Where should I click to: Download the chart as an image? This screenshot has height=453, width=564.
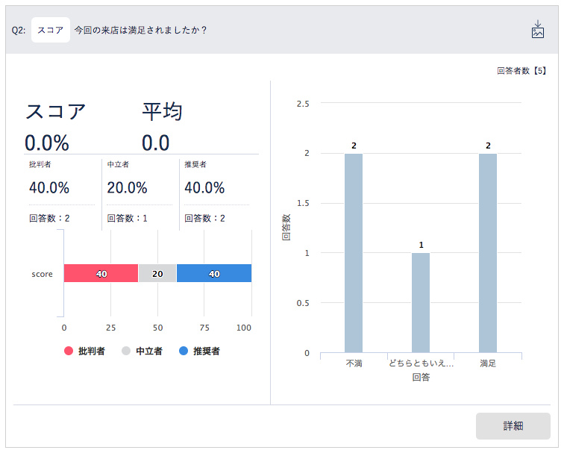[x=537, y=29]
